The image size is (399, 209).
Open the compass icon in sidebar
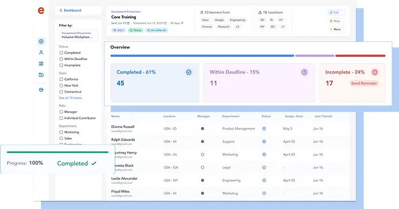[x=41, y=41]
